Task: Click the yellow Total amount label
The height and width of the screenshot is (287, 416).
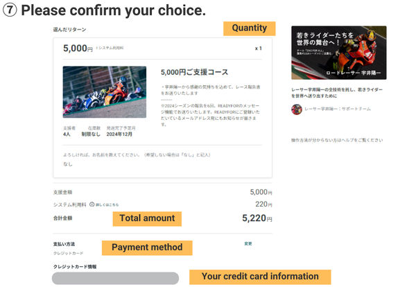Action: click(x=147, y=218)
